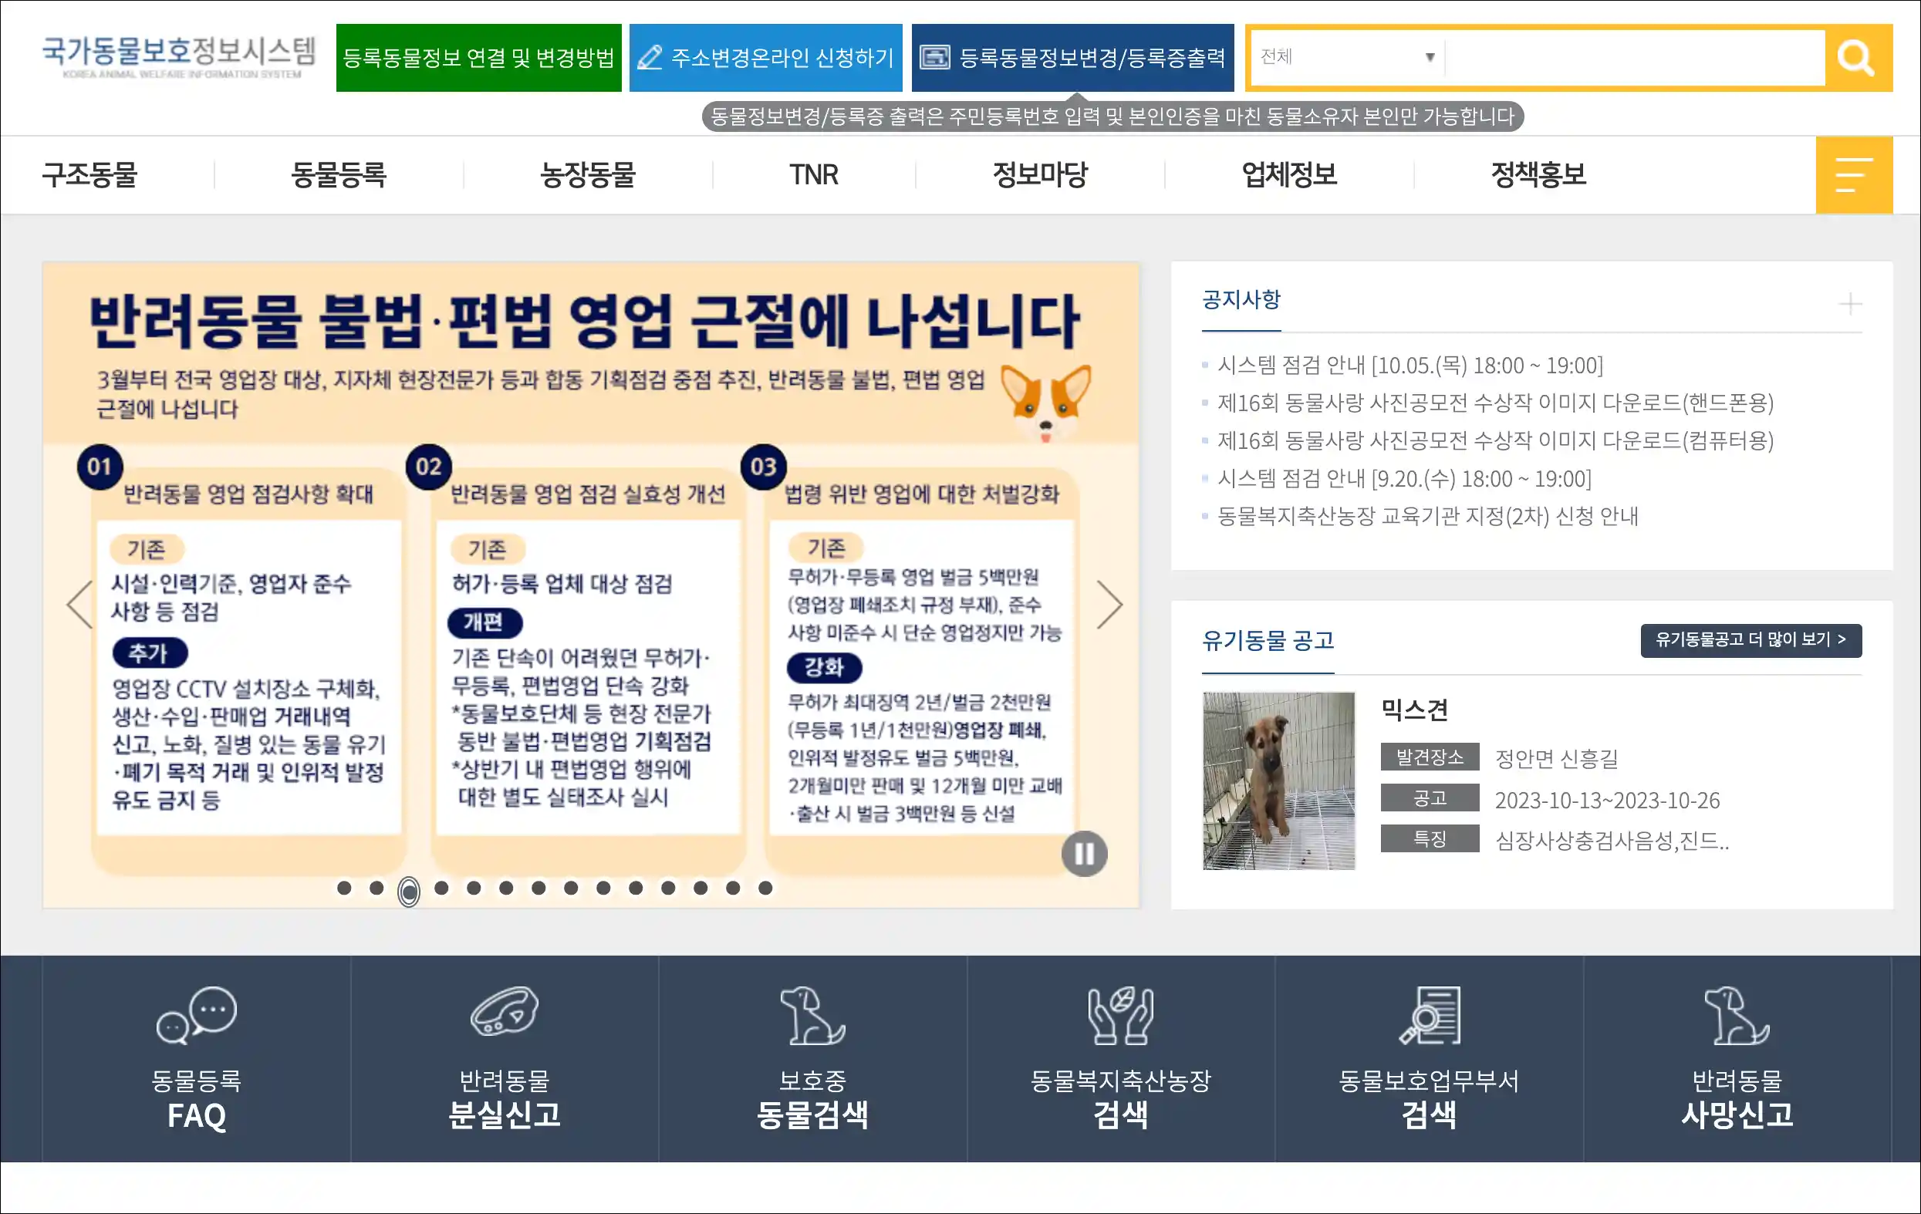The image size is (1921, 1214).
Task: Open the 구조동물 menu
Action: tap(89, 174)
